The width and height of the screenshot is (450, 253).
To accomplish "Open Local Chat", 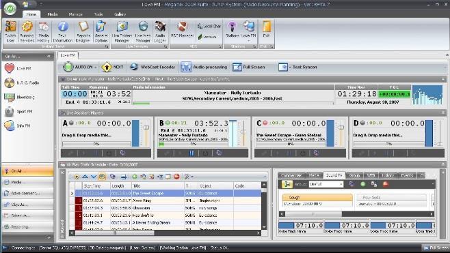I will click(209, 27).
